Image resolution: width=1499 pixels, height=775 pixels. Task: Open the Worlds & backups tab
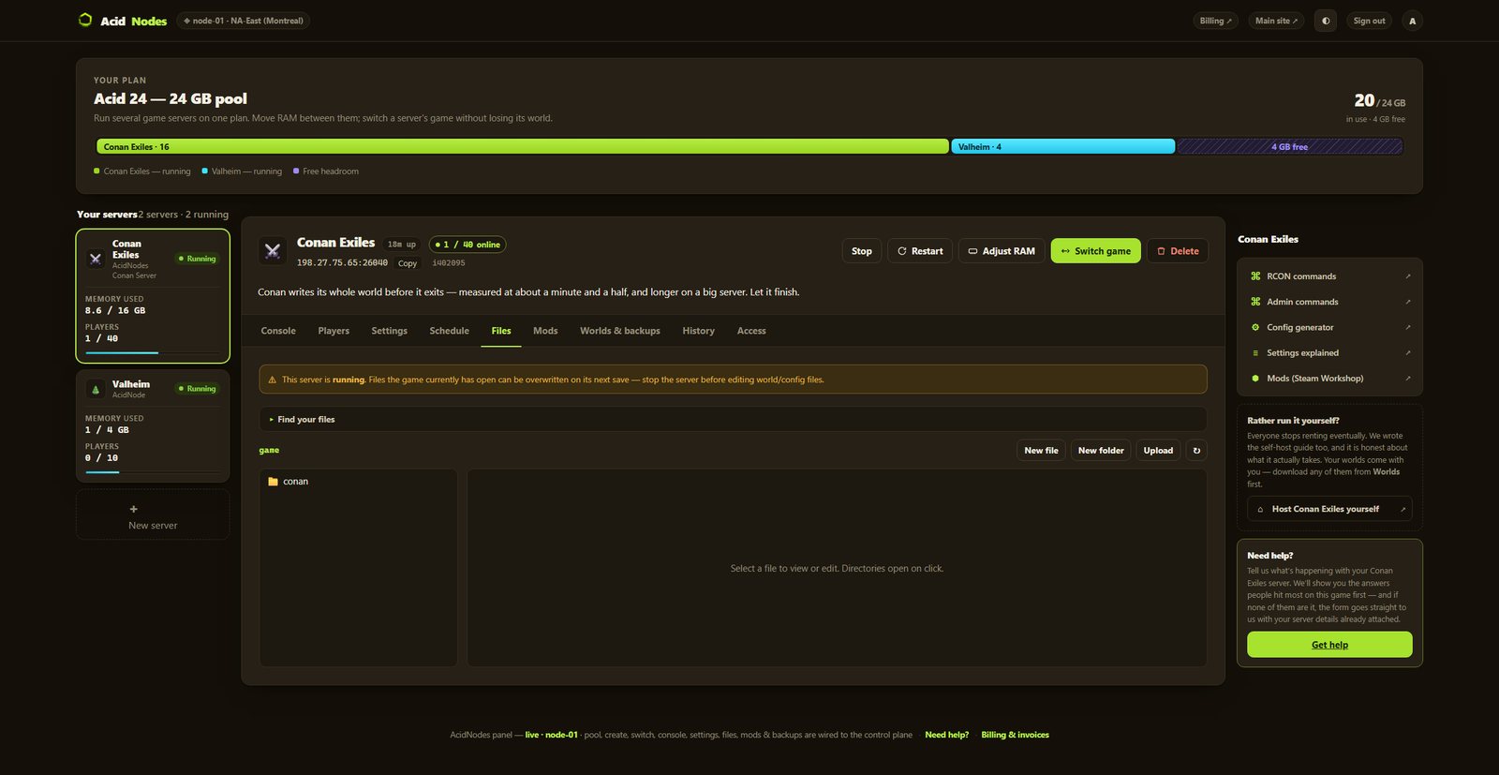pyautogui.click(x=620, y=331)
